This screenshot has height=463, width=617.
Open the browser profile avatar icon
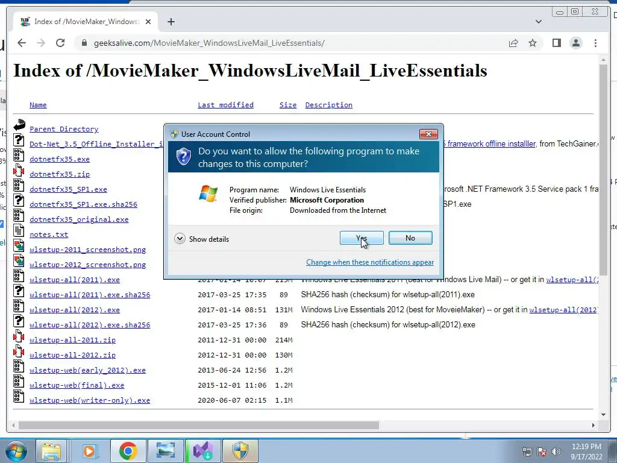tap(575, 43)
